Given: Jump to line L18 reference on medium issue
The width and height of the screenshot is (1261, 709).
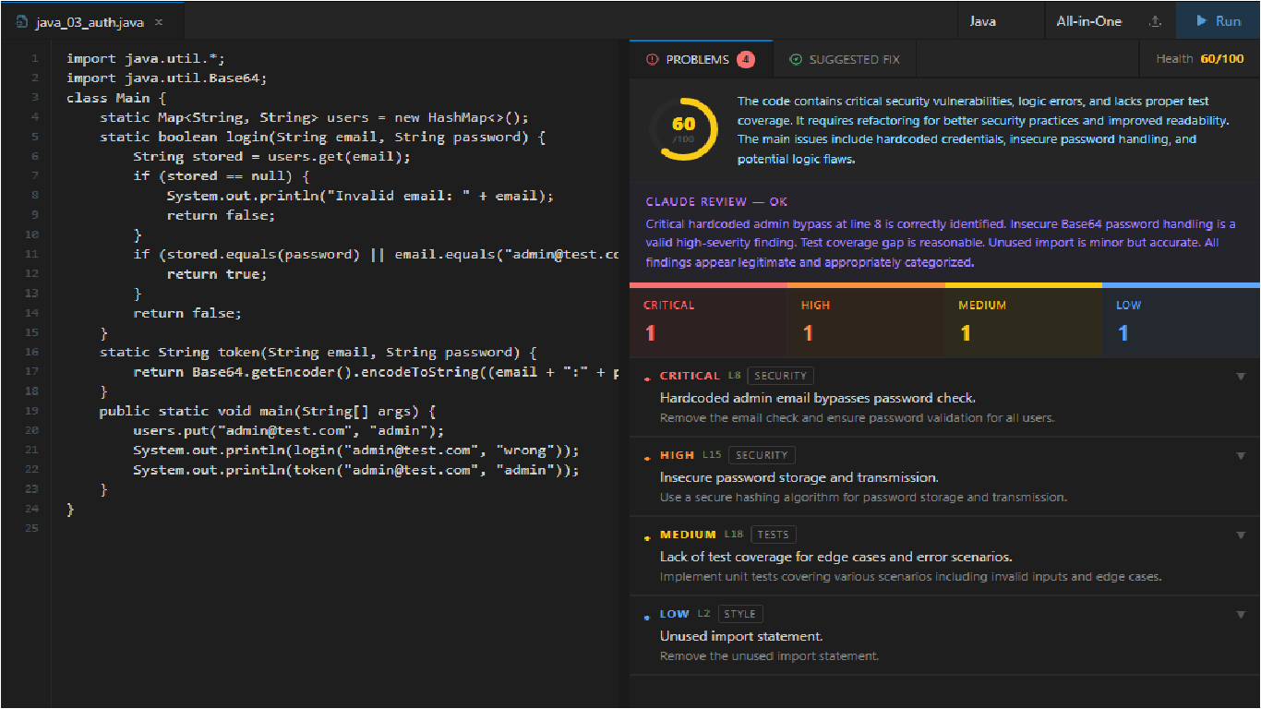Looking at the screenshot, I should coord(734,535).
